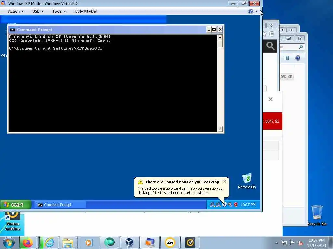Image resolution: width=333 pixels, height=249 pixels.
Task: Click the 052 KB file size label
Action: [286, 77]
